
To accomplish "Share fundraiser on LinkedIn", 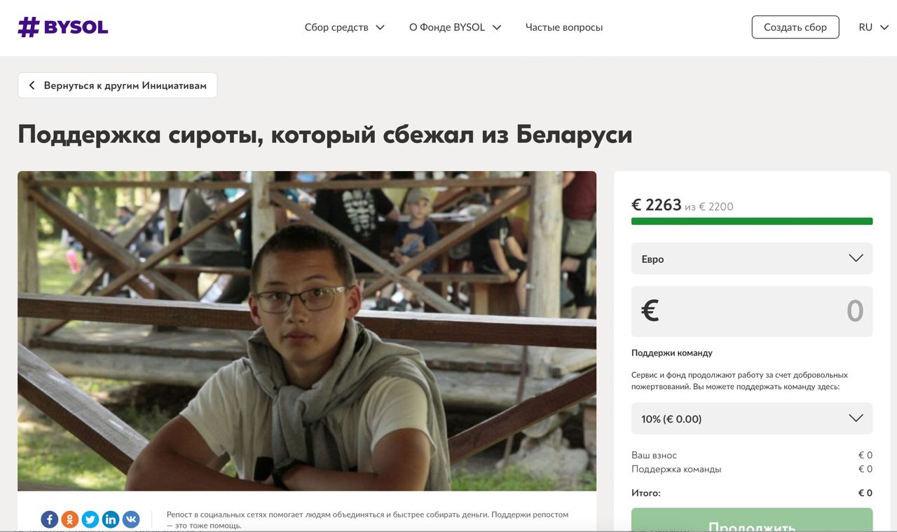I will point(111,519).
